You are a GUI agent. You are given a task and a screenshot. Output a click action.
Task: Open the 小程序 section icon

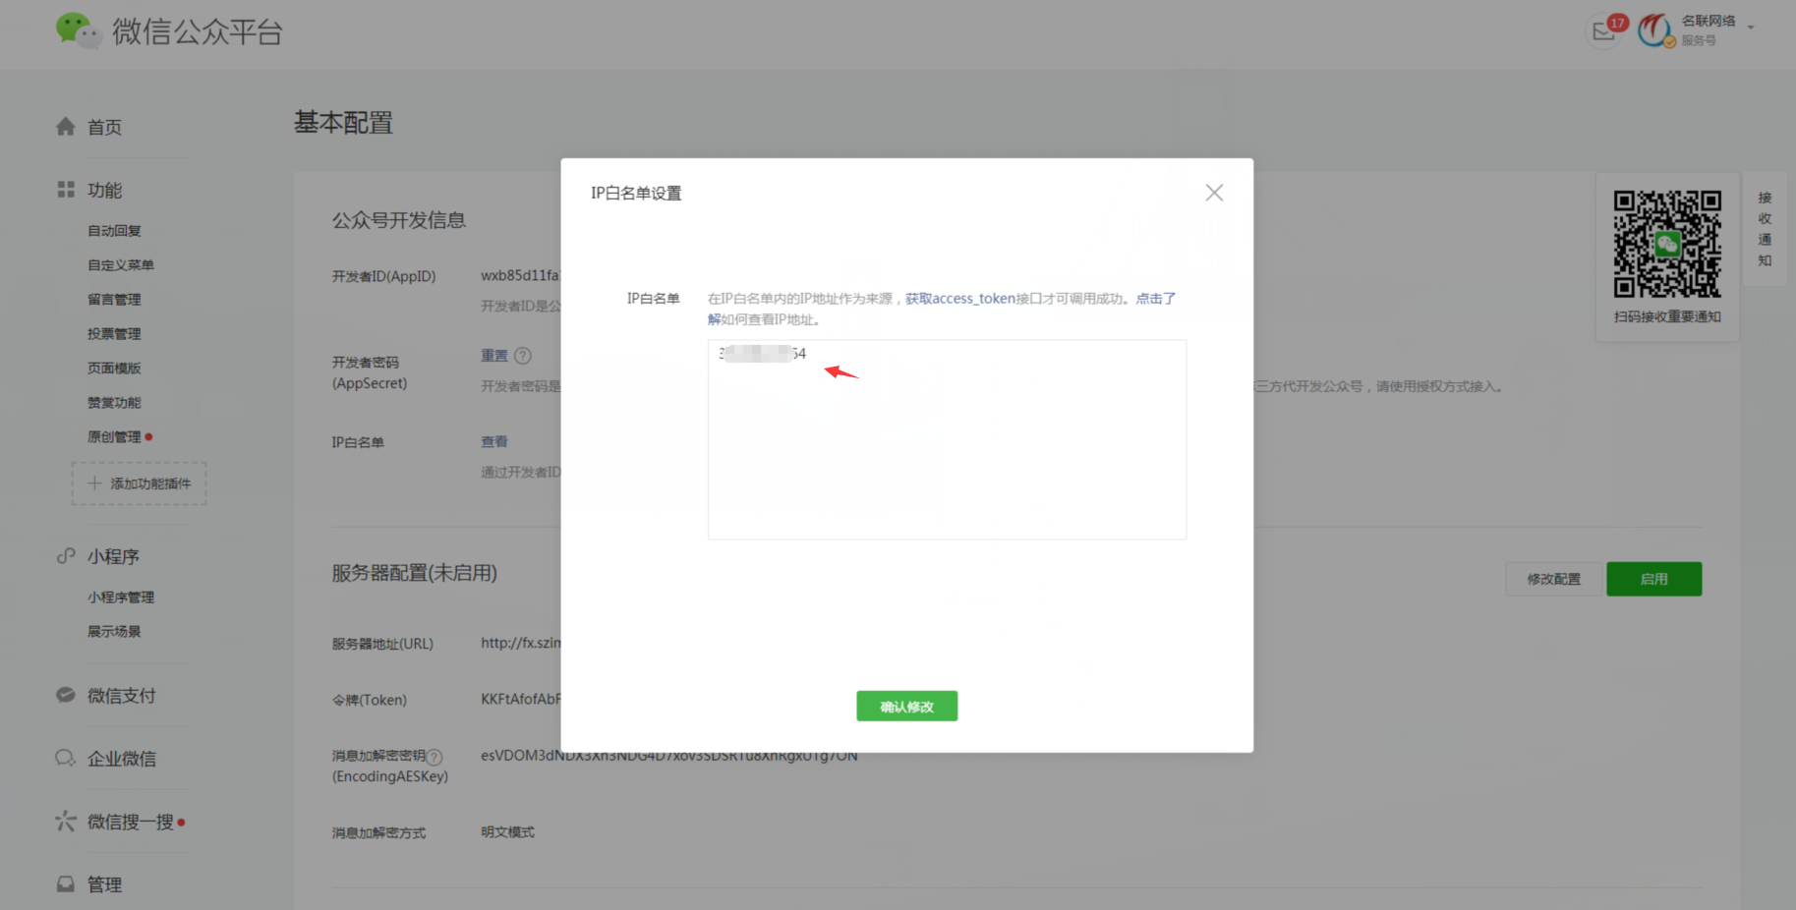click(x=66, y=556)
